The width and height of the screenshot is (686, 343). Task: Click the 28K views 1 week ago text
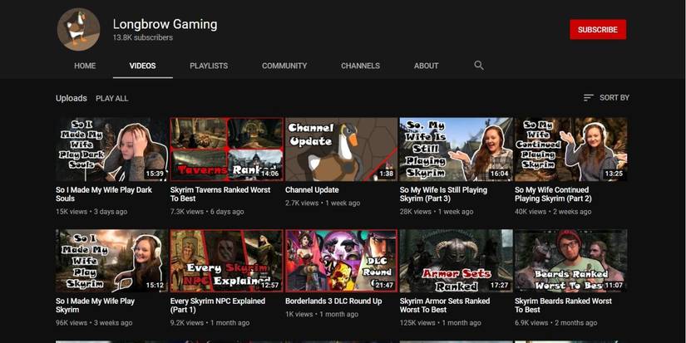(437, 212)
